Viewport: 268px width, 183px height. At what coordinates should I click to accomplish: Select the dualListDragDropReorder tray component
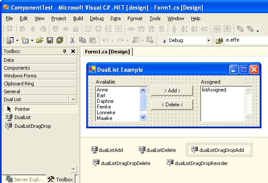pos(197,163)
